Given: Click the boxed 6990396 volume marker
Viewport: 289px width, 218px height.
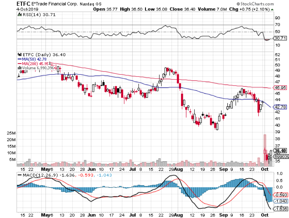Looking at the screenshot, I should tap(281, 156).
